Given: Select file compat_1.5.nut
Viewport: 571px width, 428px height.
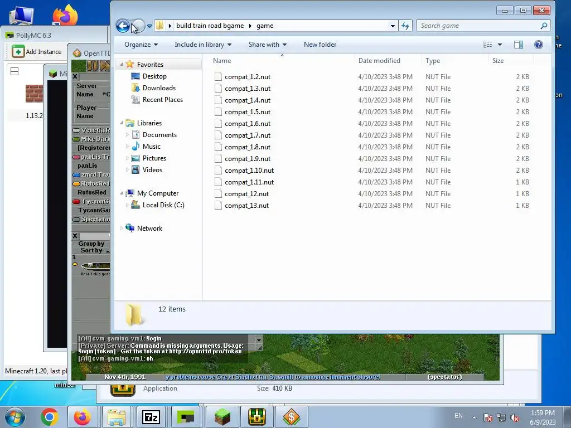Looking at the screenshot, I should [247, 111].
